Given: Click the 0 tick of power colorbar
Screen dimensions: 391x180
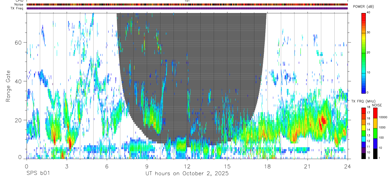Looking at the screenshot, I should (368, 92).
